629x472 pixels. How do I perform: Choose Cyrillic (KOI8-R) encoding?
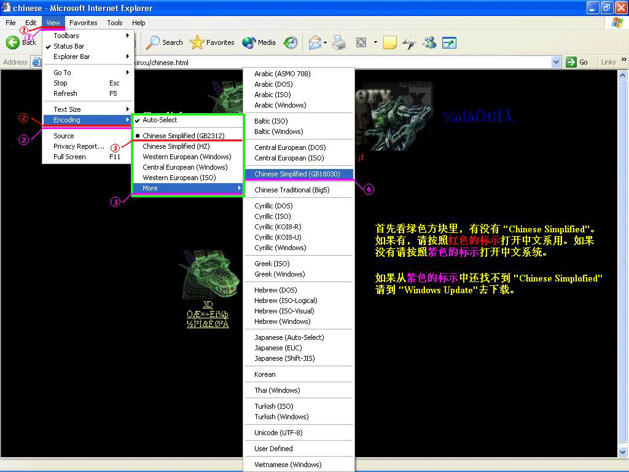[x=299, y=227]
